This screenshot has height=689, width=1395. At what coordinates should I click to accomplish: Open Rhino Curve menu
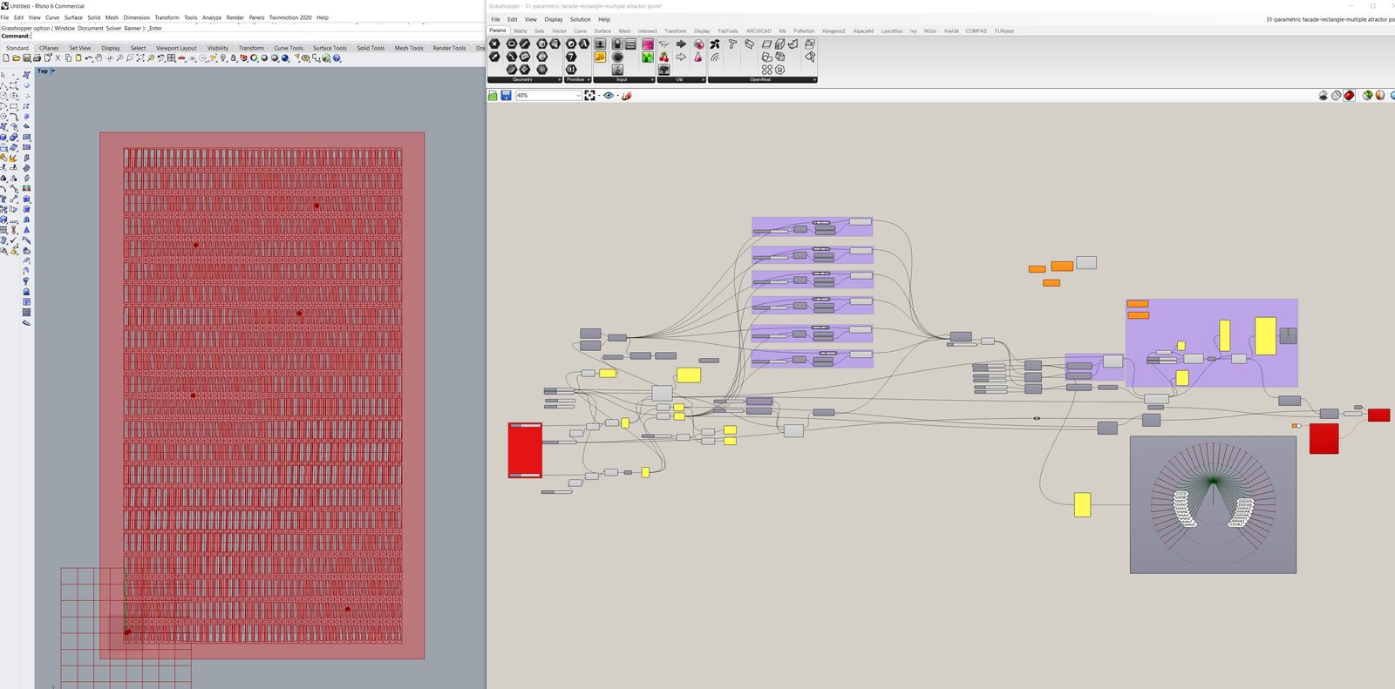click(52, 17)
